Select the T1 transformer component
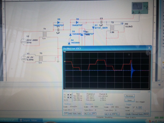This screenshot has height=123, width=164. tap(45, 34)
